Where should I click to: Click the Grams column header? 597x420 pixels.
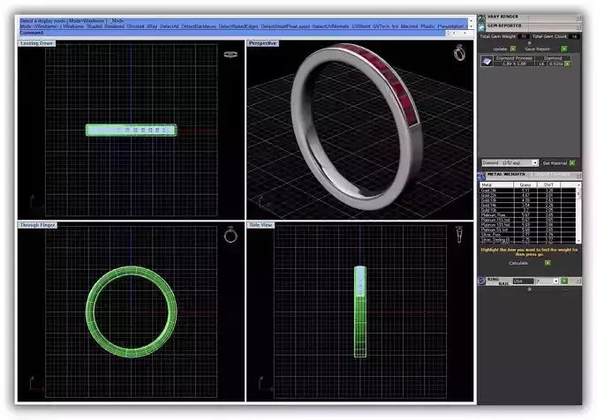[x=525, y=185]
